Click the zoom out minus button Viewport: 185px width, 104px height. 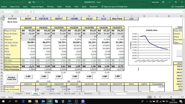pos(164,97)
